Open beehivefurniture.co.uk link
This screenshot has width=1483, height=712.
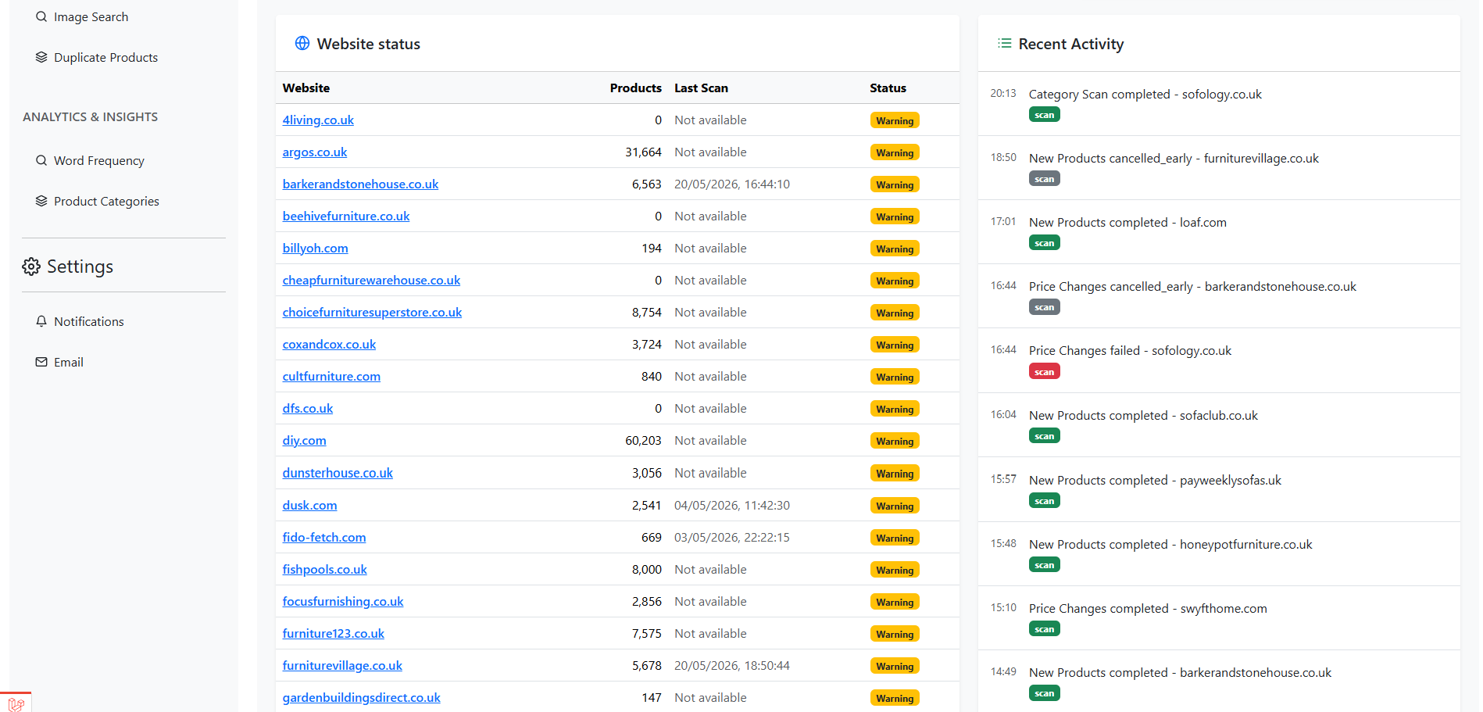tap(346, 216)
